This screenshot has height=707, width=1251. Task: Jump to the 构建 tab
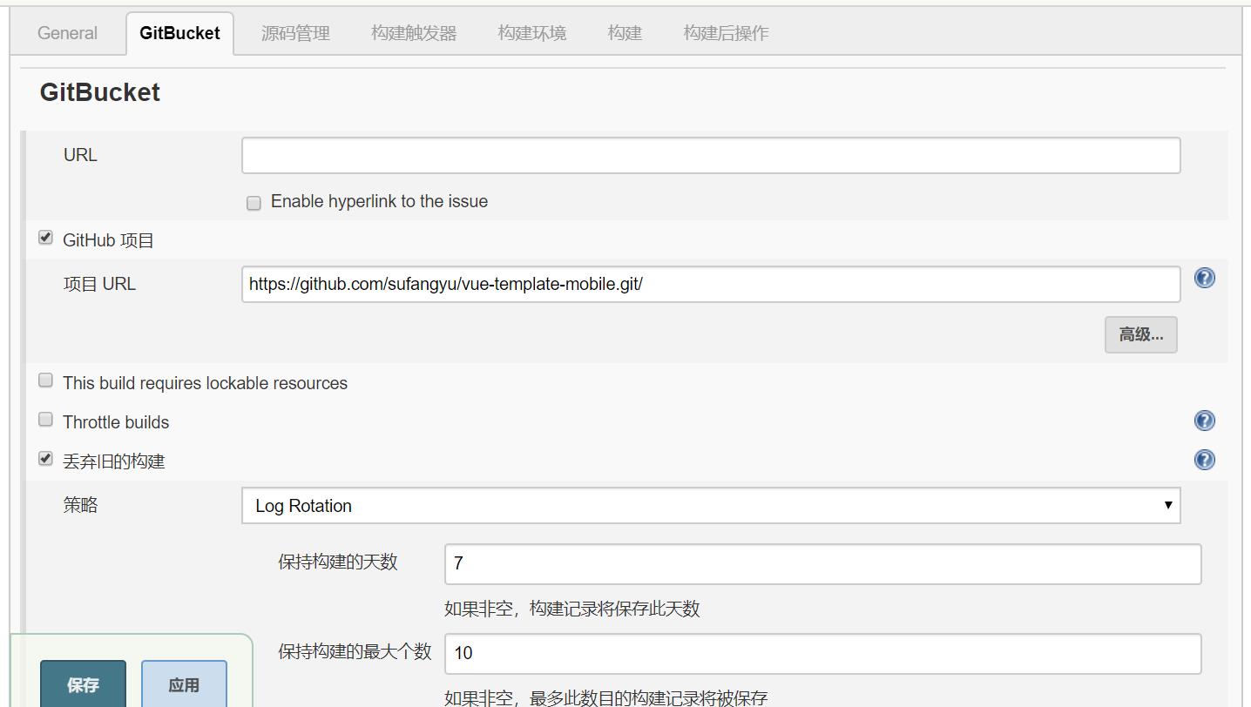click(x=625, y=33)
